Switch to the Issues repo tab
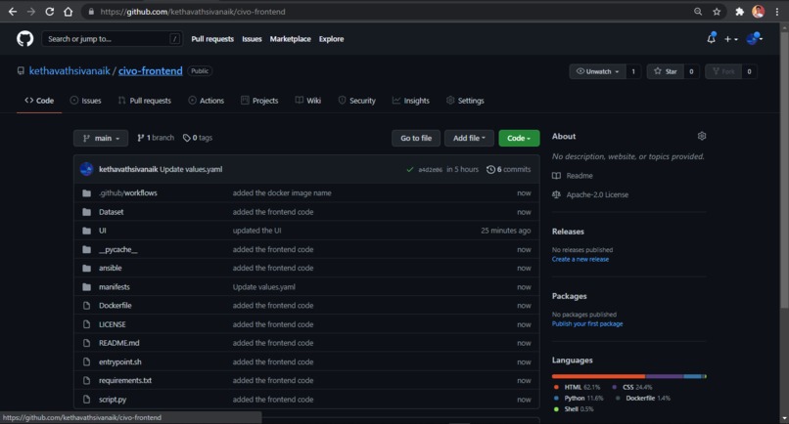 click(x=85, y=101)
